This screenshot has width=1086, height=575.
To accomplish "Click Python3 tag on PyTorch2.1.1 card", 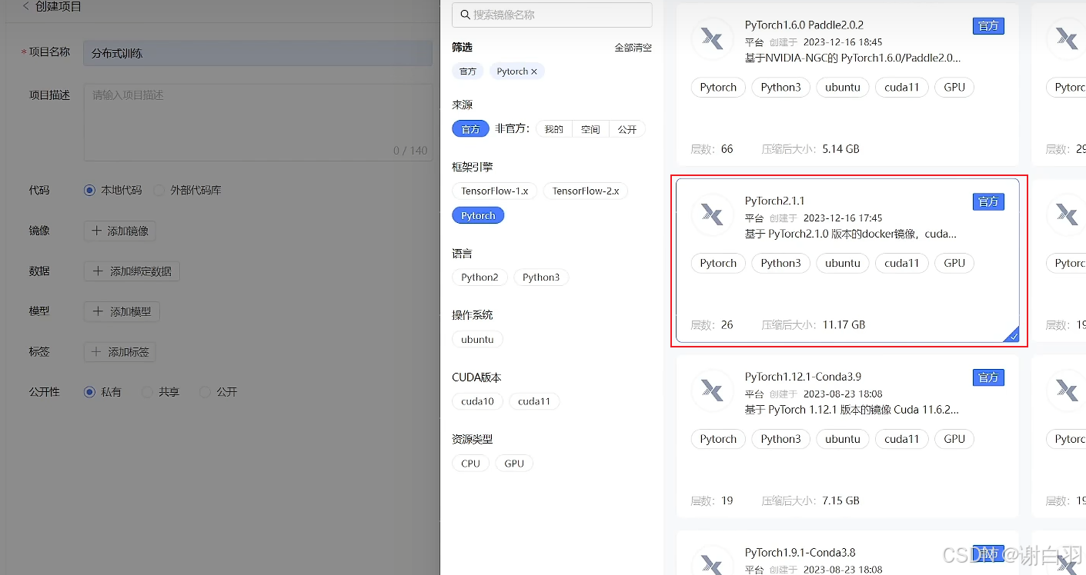I will coord(780,264).
